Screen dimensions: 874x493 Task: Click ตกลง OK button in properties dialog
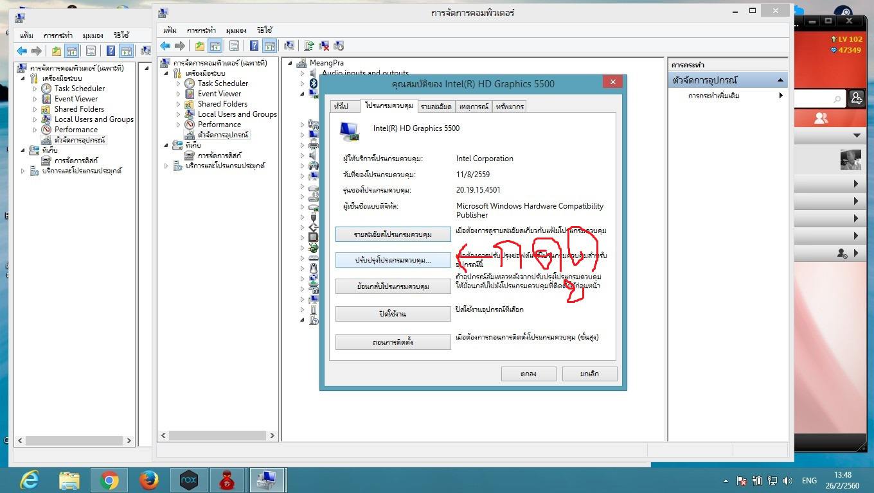pyautogui.click(x=528, y=374)
